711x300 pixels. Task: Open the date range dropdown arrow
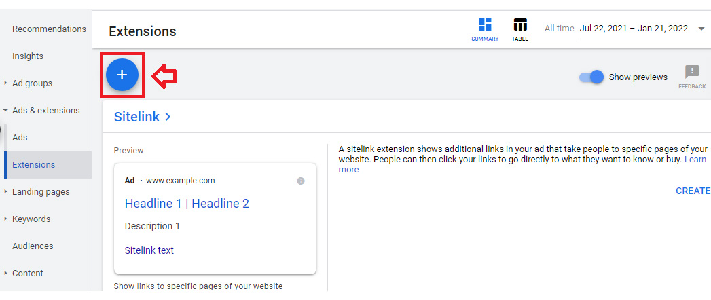(x=701, y=29)
